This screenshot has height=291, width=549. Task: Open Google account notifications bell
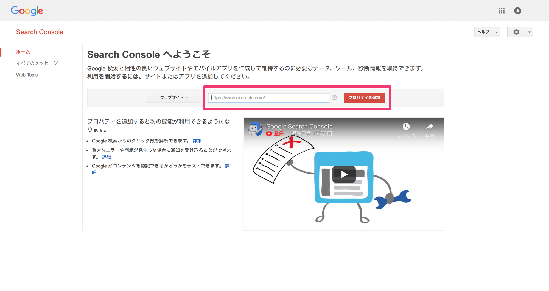[517, 11]
